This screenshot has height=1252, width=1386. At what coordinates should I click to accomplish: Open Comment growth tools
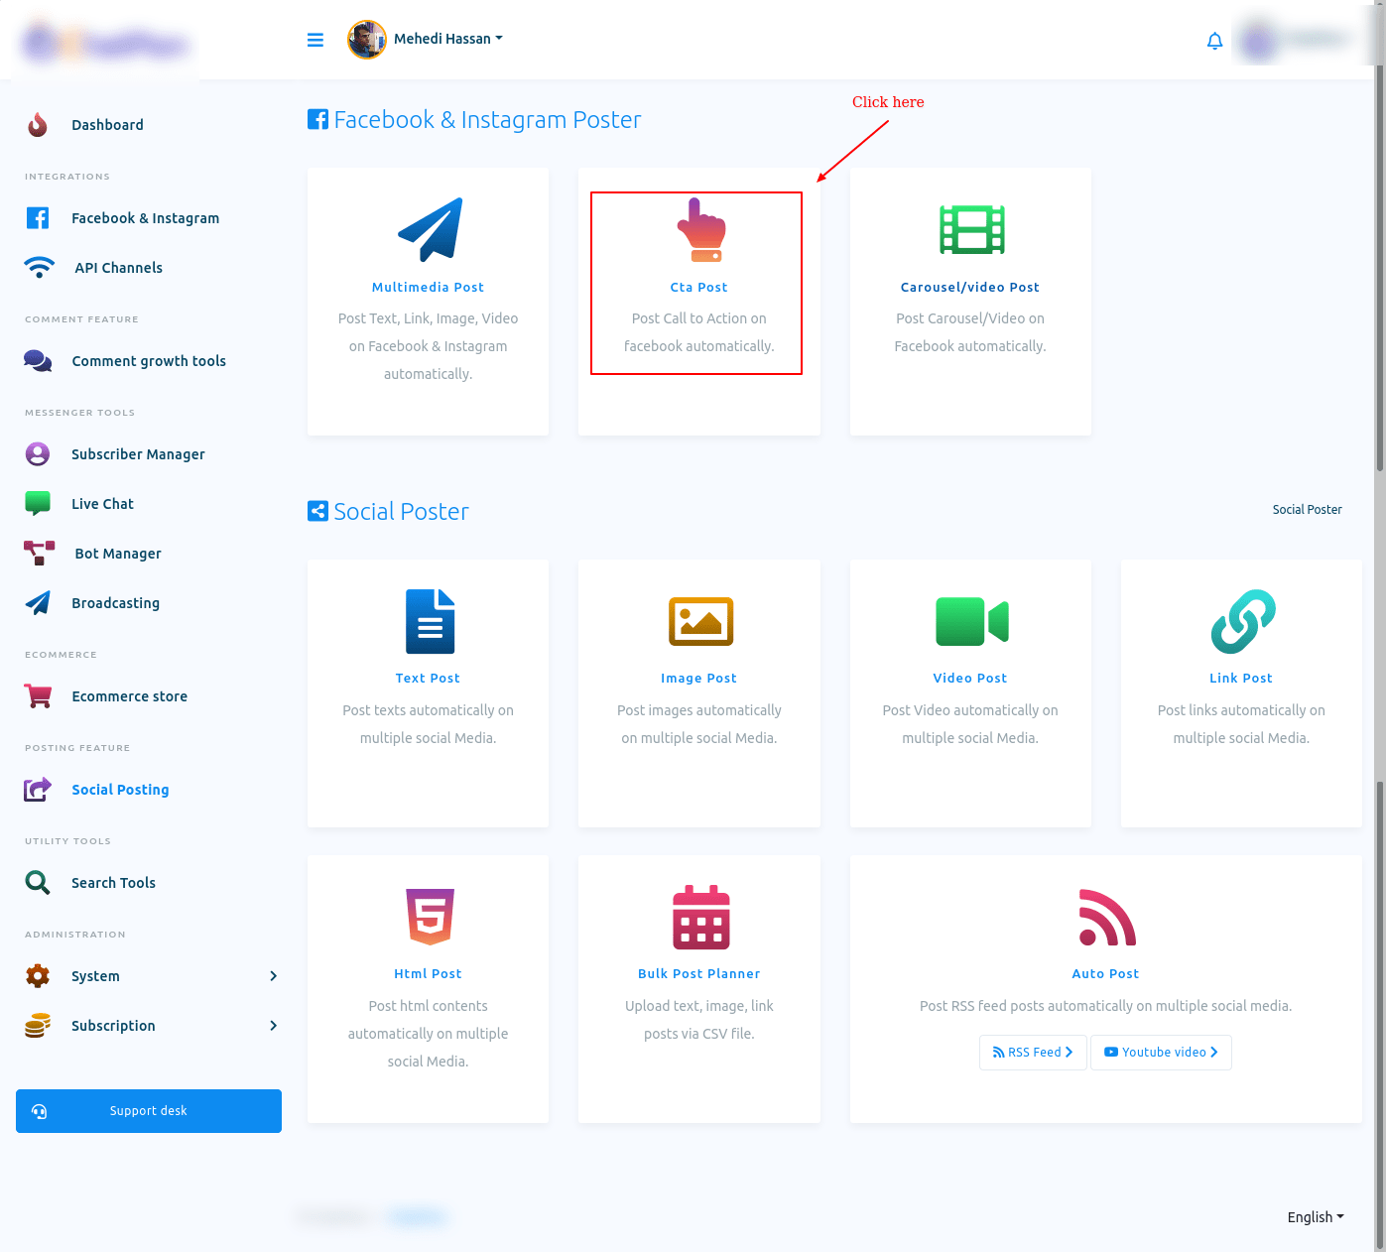point(149,361)
